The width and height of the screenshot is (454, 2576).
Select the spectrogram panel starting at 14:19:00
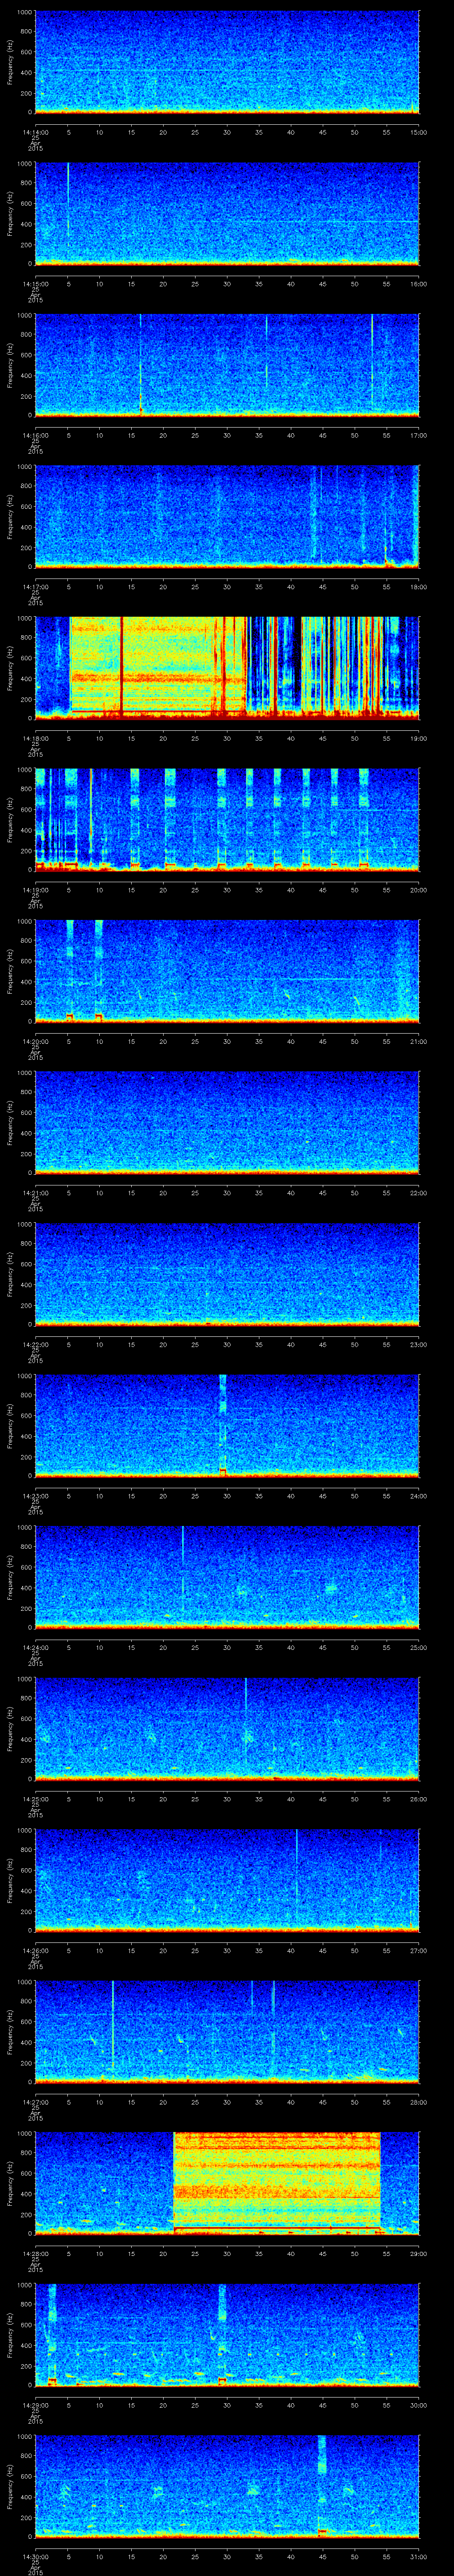pos(227,819)
